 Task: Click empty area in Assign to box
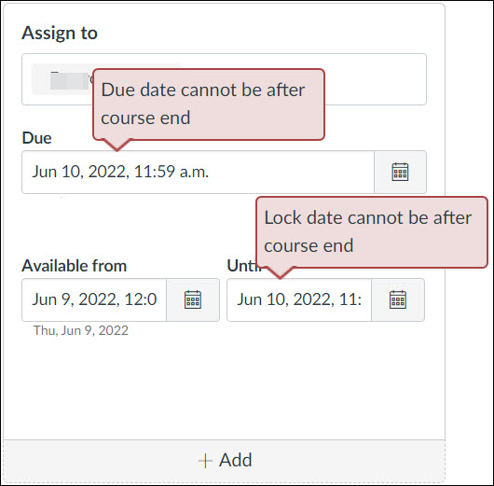tap(375, 79)
